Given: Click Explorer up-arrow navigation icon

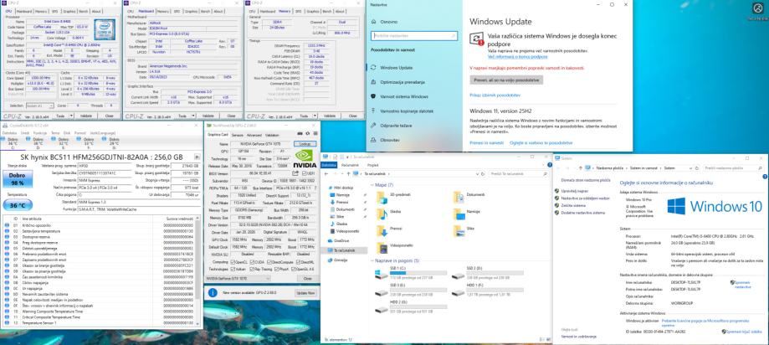Looking at the screenshot, I should coord(349,173).
